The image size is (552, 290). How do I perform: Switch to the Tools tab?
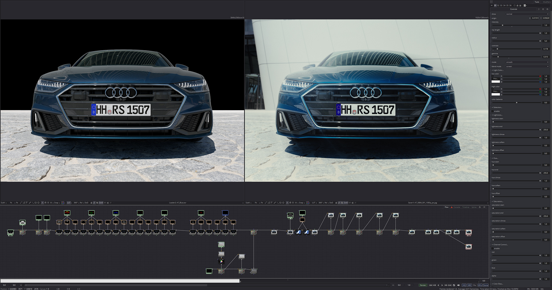coord(537,2)
